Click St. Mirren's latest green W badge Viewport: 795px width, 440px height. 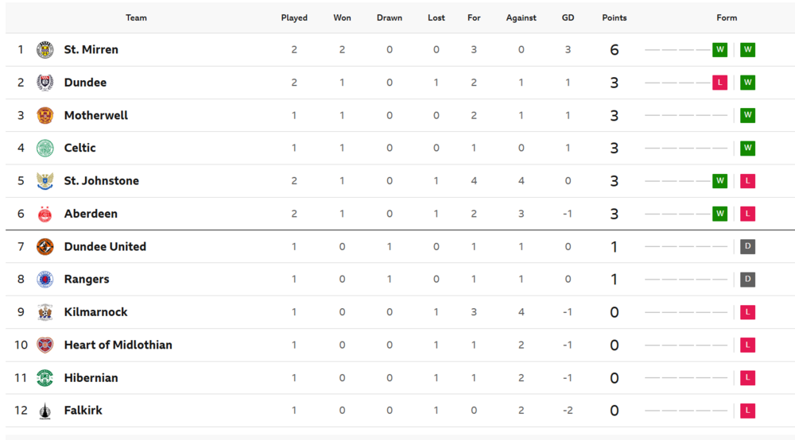748,49
